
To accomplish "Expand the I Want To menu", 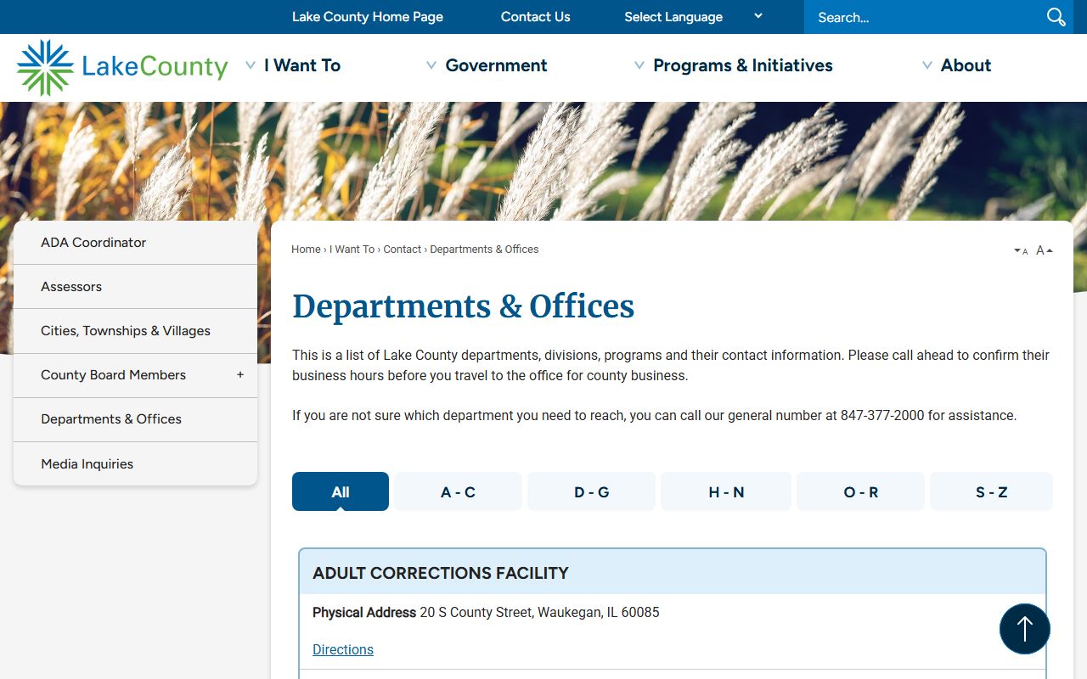I will tap(293, 65).
